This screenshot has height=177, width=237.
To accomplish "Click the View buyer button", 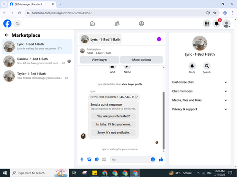I will [100, 60].
